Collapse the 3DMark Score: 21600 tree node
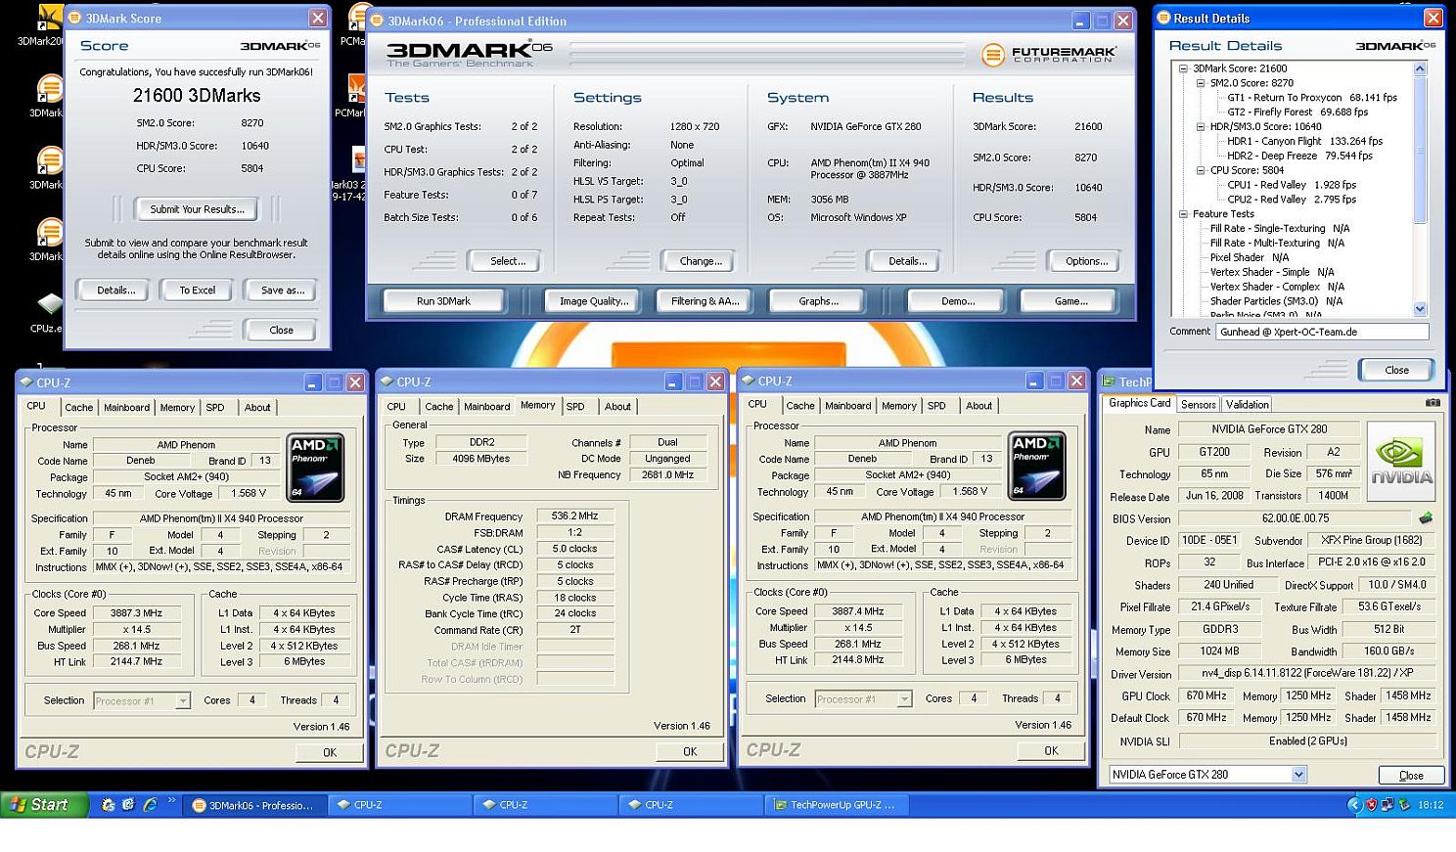 click(1183, 68)
